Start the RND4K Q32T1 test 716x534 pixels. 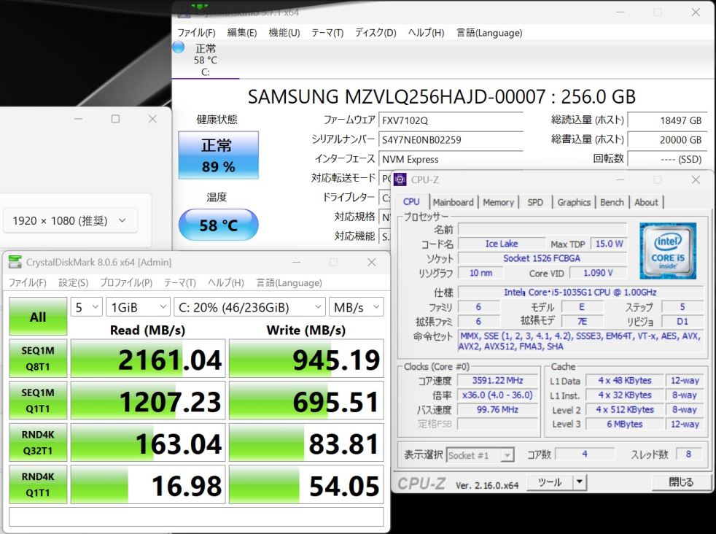[38, 443]
